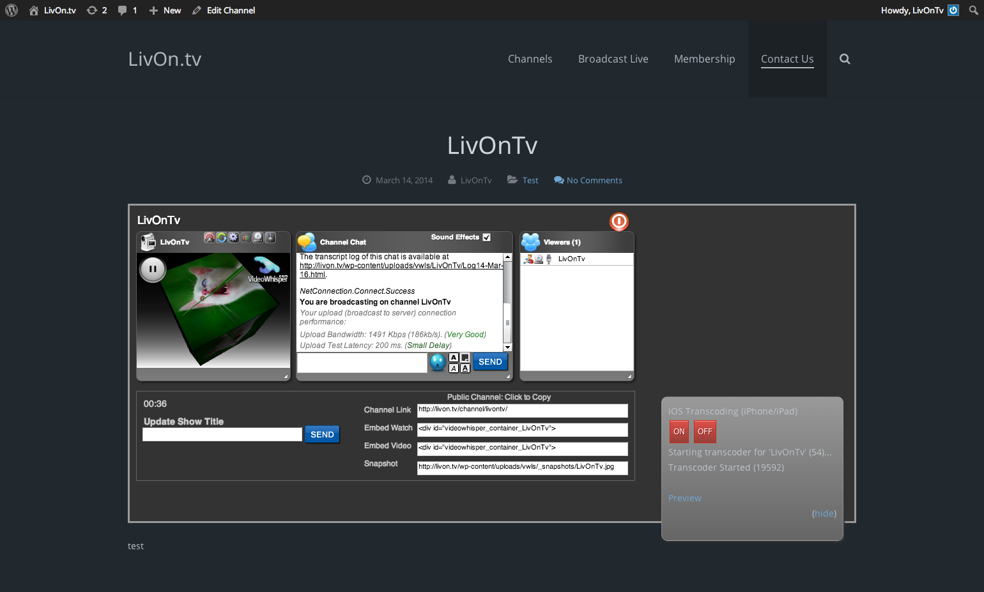Click the green refresh icon above video
The image size is (984, 592).
coord(222,238)
